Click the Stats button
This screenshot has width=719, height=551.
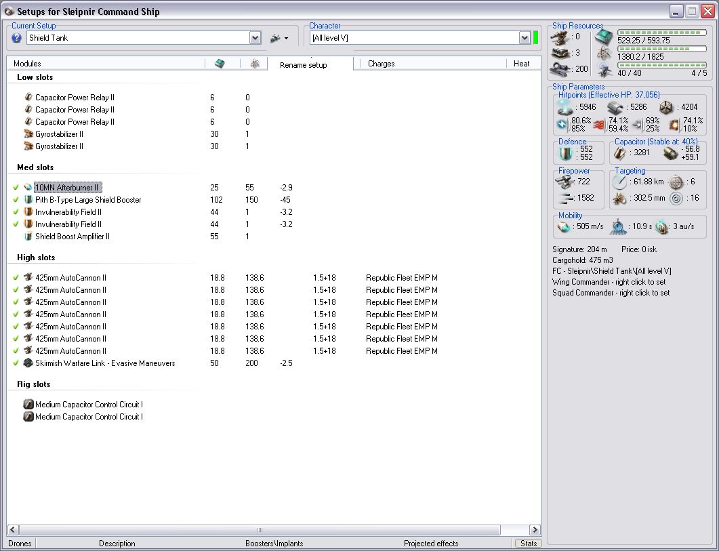click(527, 544)
